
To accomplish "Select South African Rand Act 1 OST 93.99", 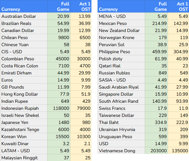I will click(179, 101).
